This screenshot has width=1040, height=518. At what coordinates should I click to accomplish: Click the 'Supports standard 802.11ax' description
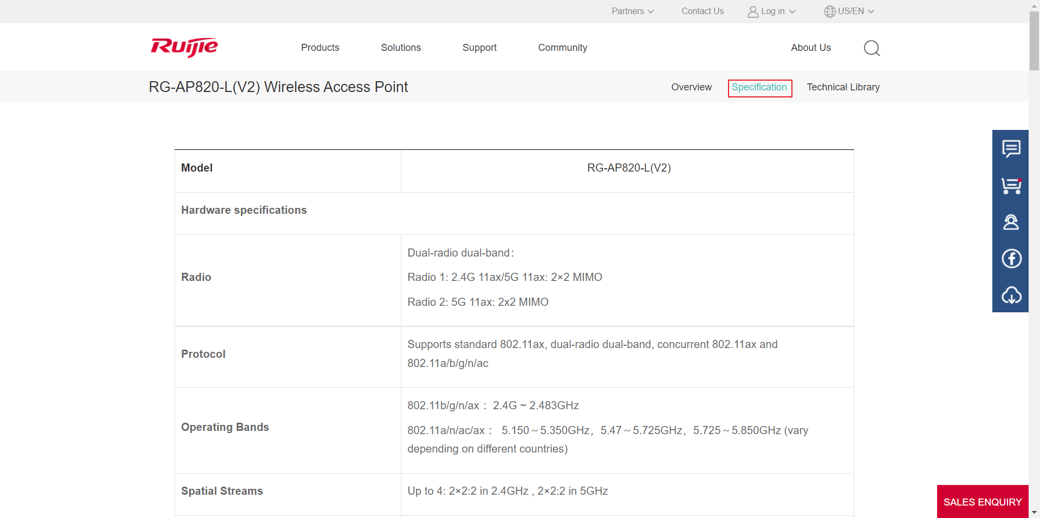(x=593, y=353)
